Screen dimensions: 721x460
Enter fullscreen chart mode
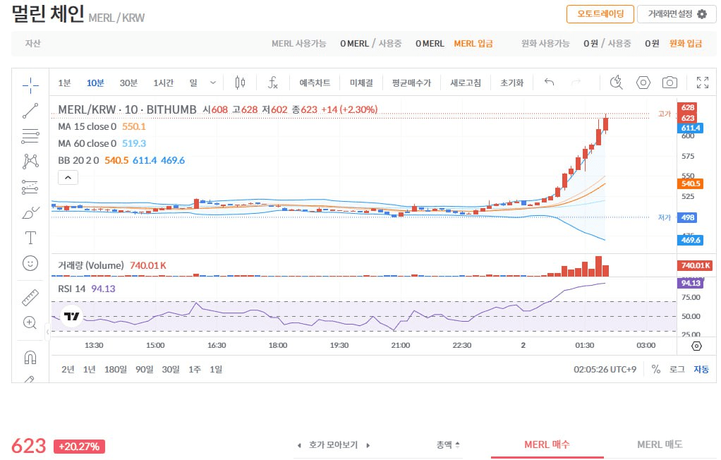(x=702, y=83)
